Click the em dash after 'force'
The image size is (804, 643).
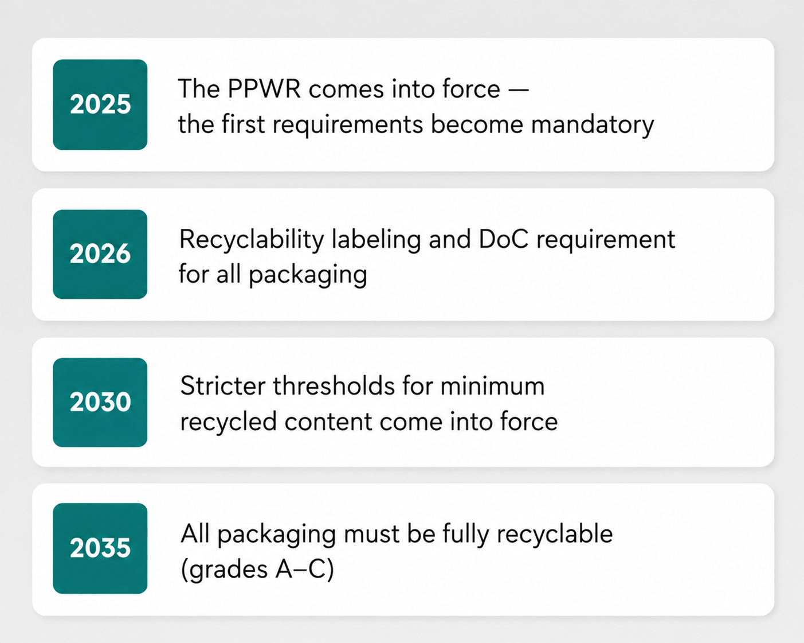(x=519, y=89)
